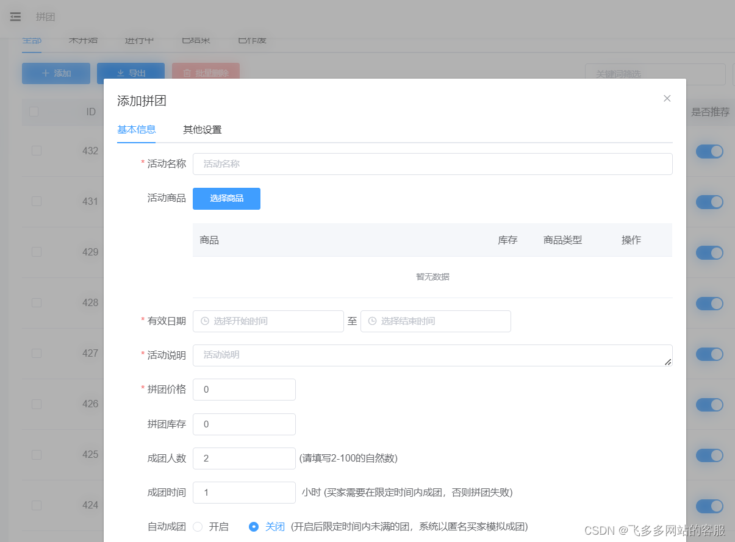Click the 批量删除 button
Image resolution: width=735 pixels, height=542 pixels.
pos(206,73)
